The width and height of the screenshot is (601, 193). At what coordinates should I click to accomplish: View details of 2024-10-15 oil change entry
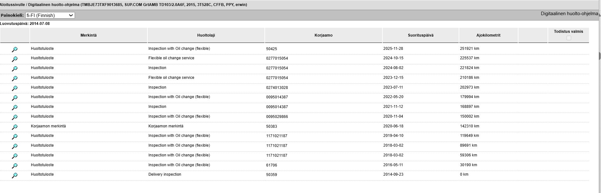(15, 59)
